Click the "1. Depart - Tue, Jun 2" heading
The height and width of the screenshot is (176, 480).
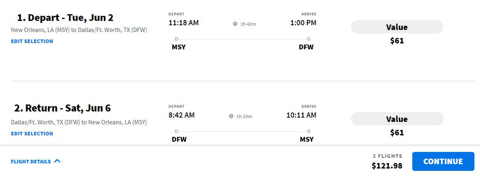click(x=65, y=18)
